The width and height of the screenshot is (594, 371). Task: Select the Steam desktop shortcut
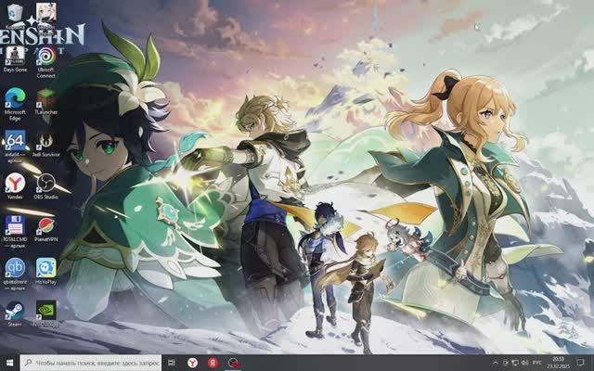click(x=15, y=313)
